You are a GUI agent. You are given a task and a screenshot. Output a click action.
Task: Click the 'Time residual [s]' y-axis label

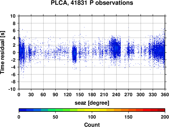pyautogui.click(x=2, y=52)
